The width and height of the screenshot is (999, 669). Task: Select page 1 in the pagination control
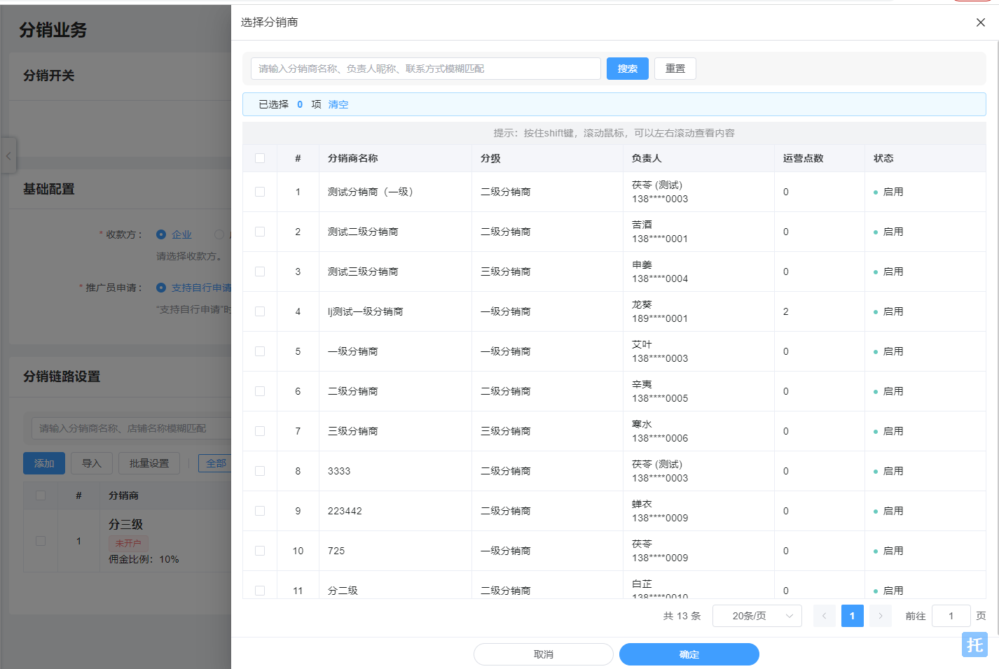(852, 616)
